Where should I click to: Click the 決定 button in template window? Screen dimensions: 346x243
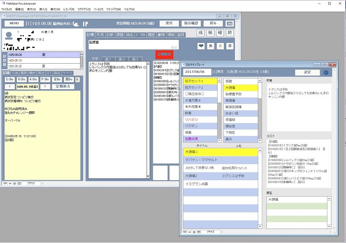point(308,72)
